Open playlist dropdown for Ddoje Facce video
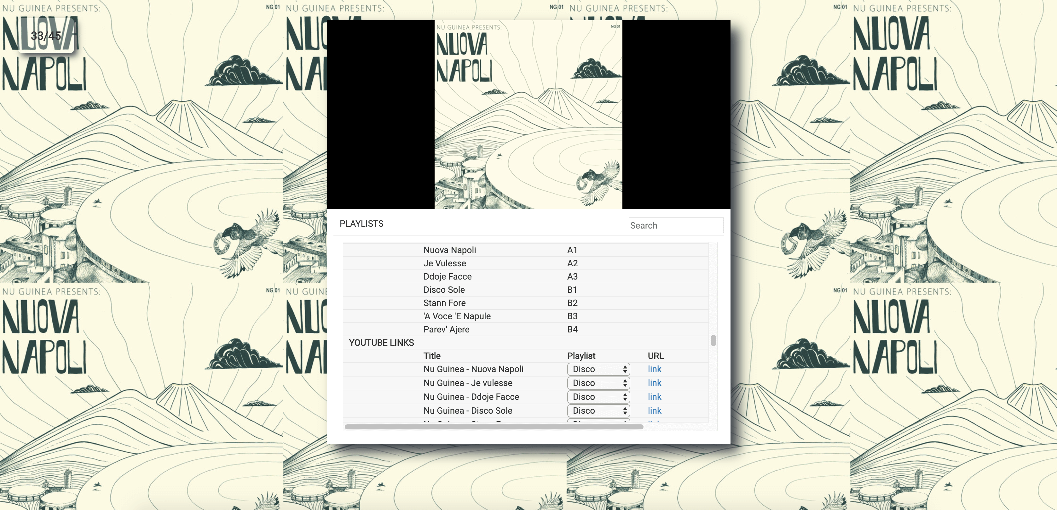 598,397
